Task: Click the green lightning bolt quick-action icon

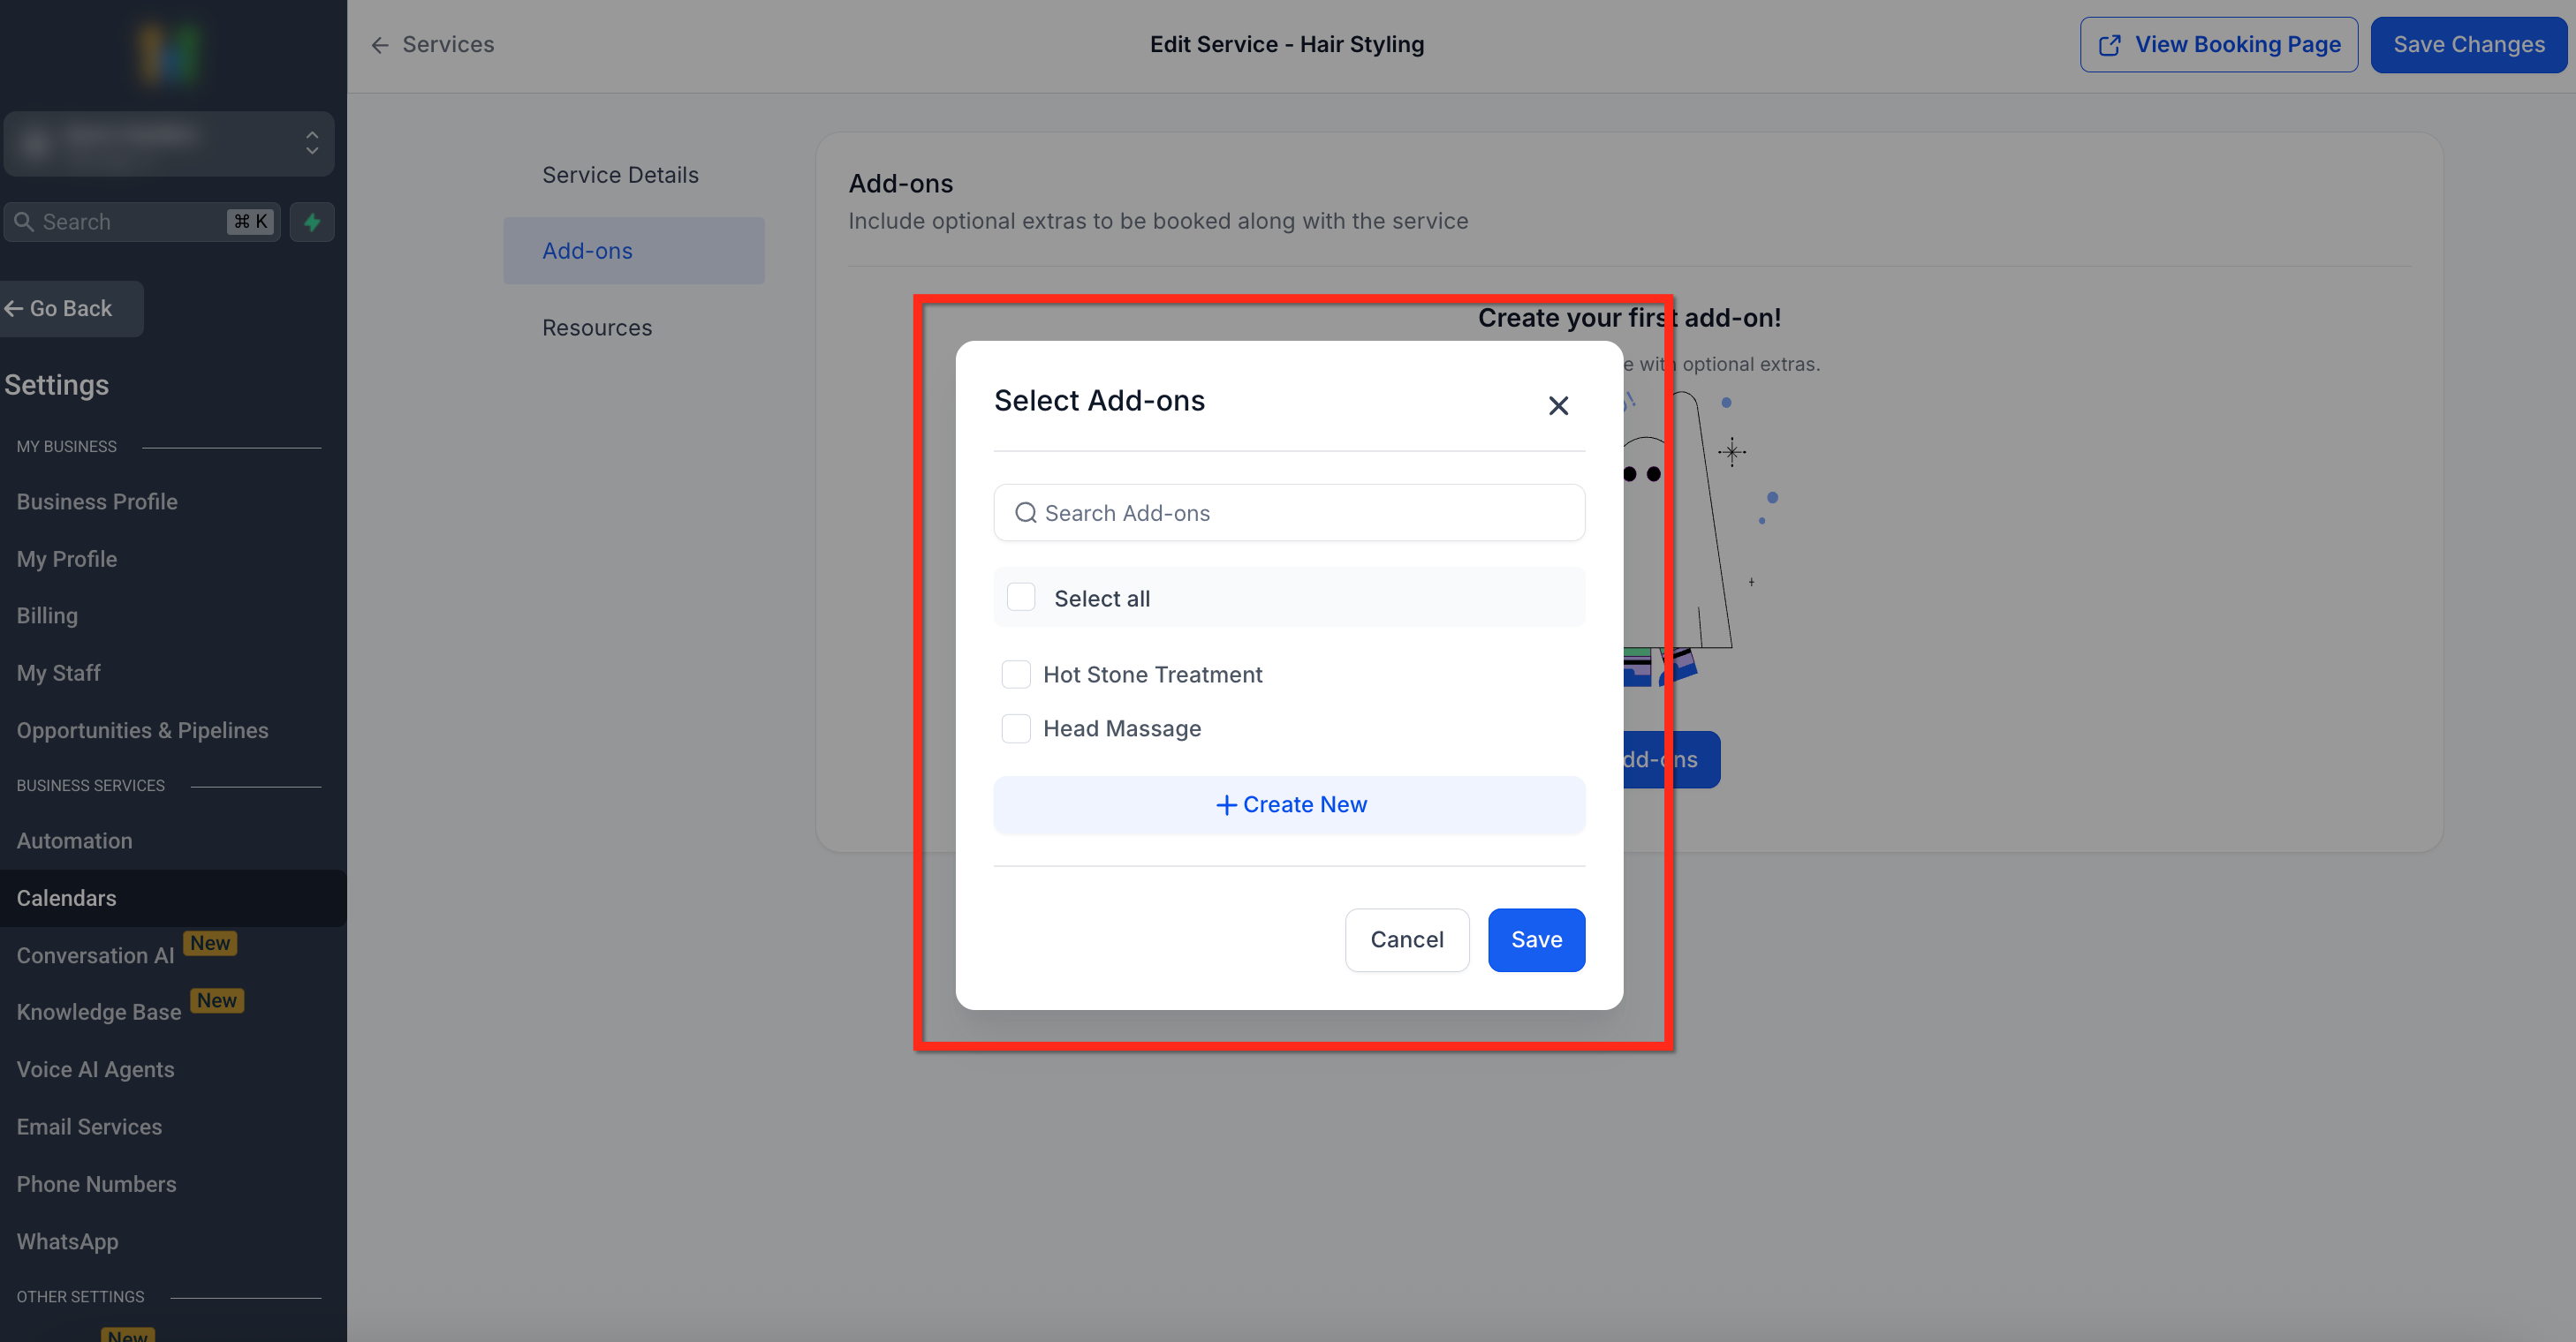Action: [312, 222]
